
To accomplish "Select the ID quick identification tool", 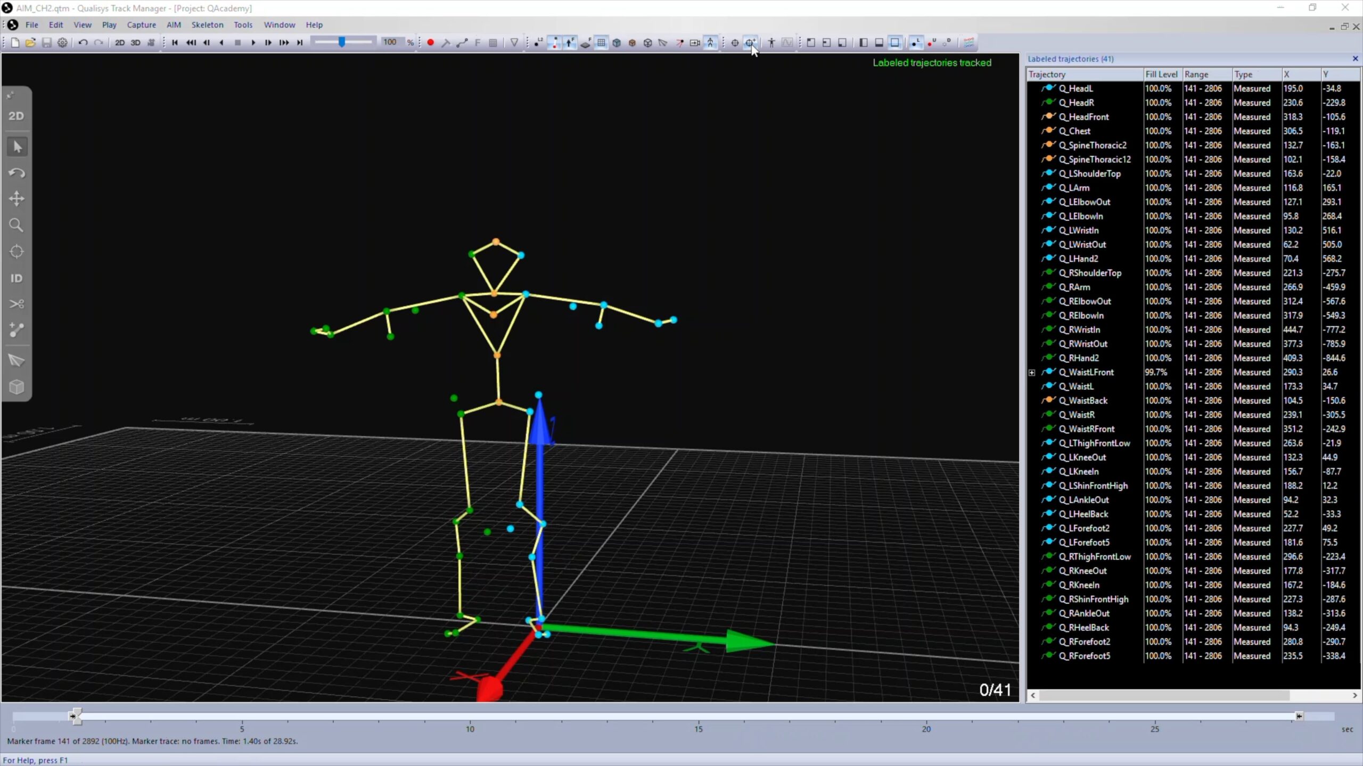I will coord(17,278).
